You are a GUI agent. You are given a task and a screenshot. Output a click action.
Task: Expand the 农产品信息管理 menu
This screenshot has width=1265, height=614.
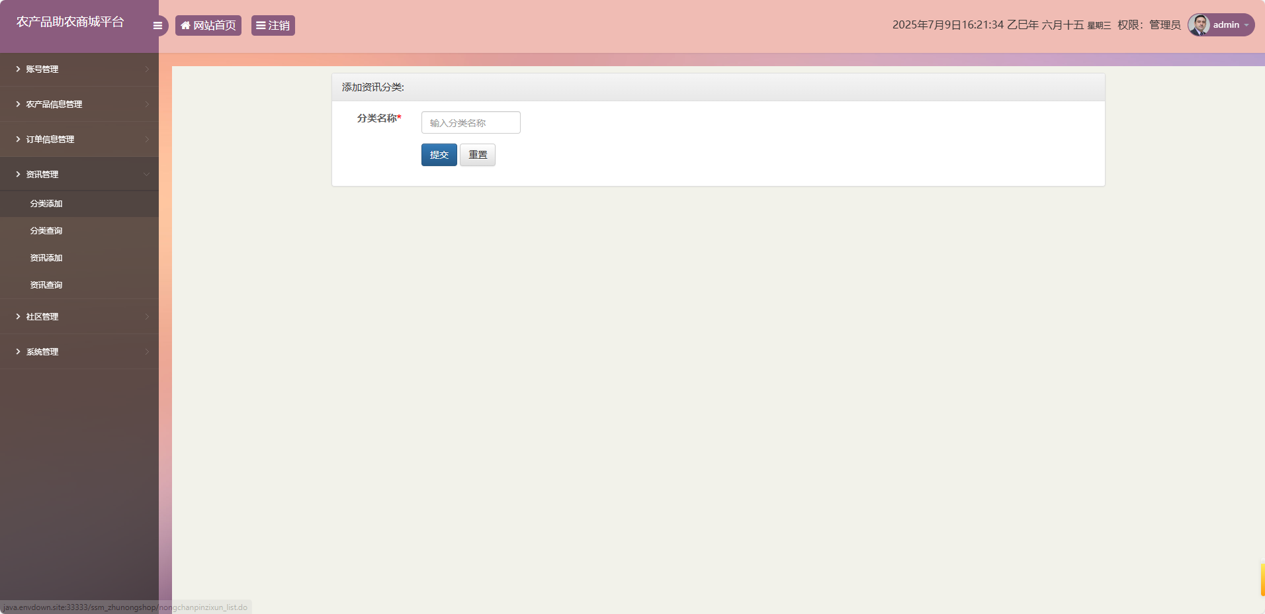[79, 104]
